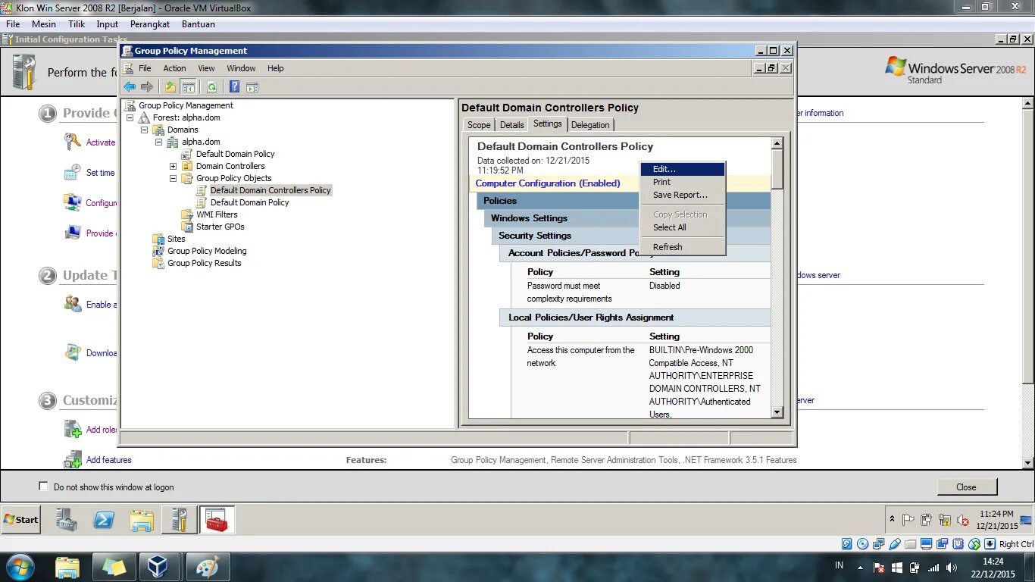Viewport: 1035px width, 582px height.
Task: Click the Add features icon
Action: pos(73,459)
